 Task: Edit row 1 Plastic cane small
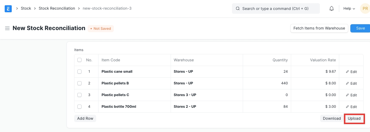pyautogui.click(x=351, y=72)
